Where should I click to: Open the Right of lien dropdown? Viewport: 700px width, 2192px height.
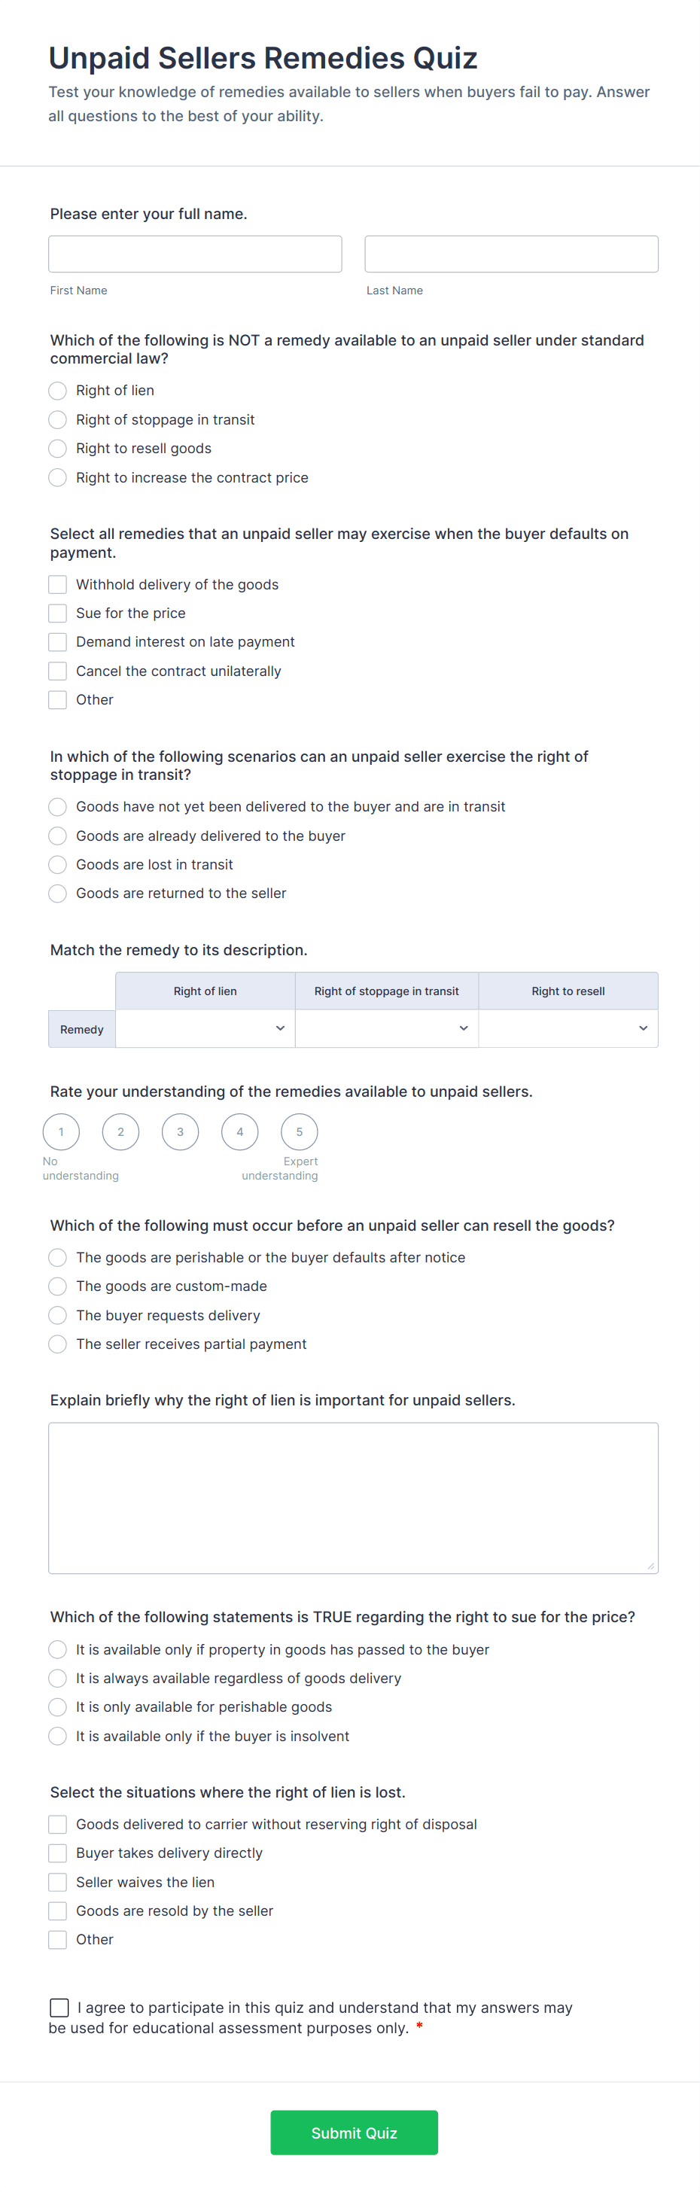point(205,1029)
